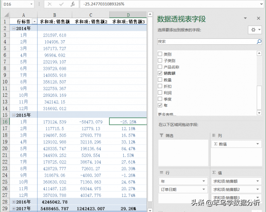
Task: Click the 搜索 field search box
Action: tap(207, 42)
